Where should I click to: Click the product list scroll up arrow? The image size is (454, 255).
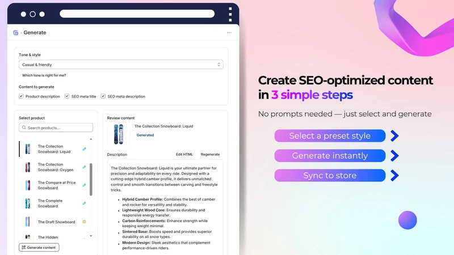(91, 139)
